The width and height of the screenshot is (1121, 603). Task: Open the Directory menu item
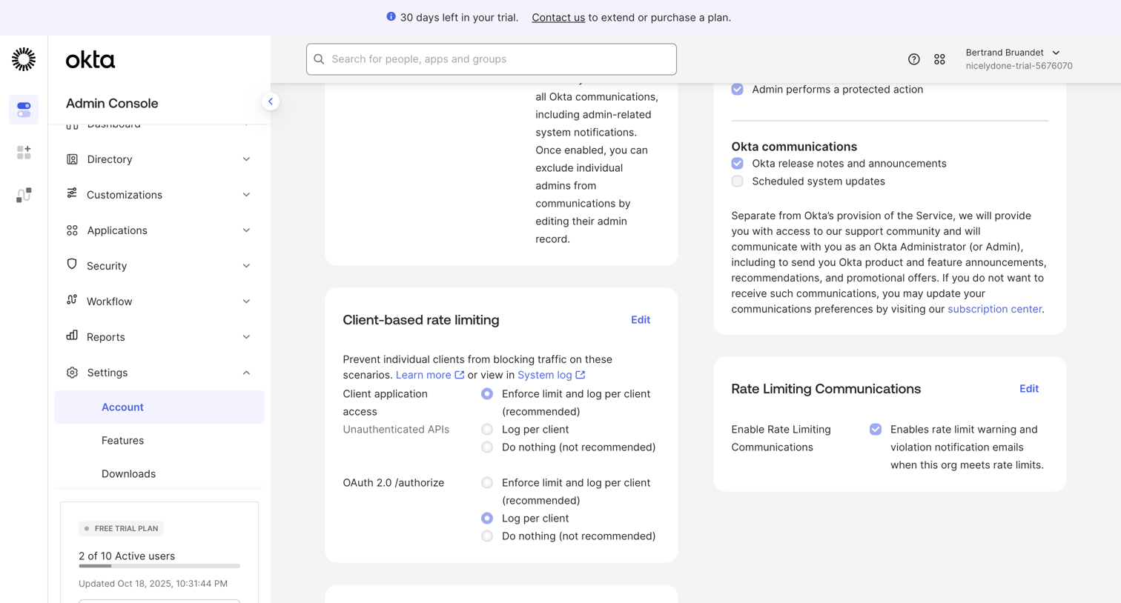pos(159,159)
